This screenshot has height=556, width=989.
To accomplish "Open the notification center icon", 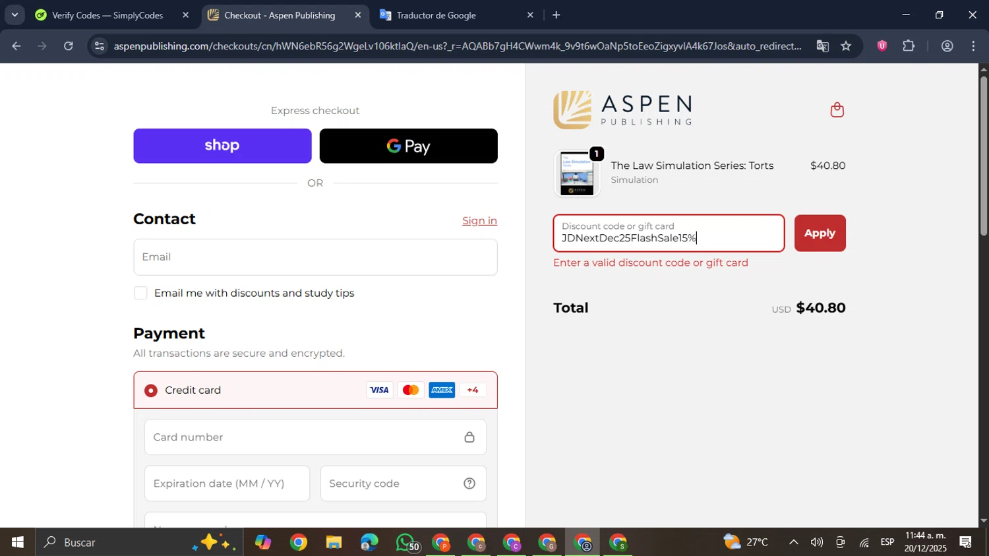I will tap(966, 542).
